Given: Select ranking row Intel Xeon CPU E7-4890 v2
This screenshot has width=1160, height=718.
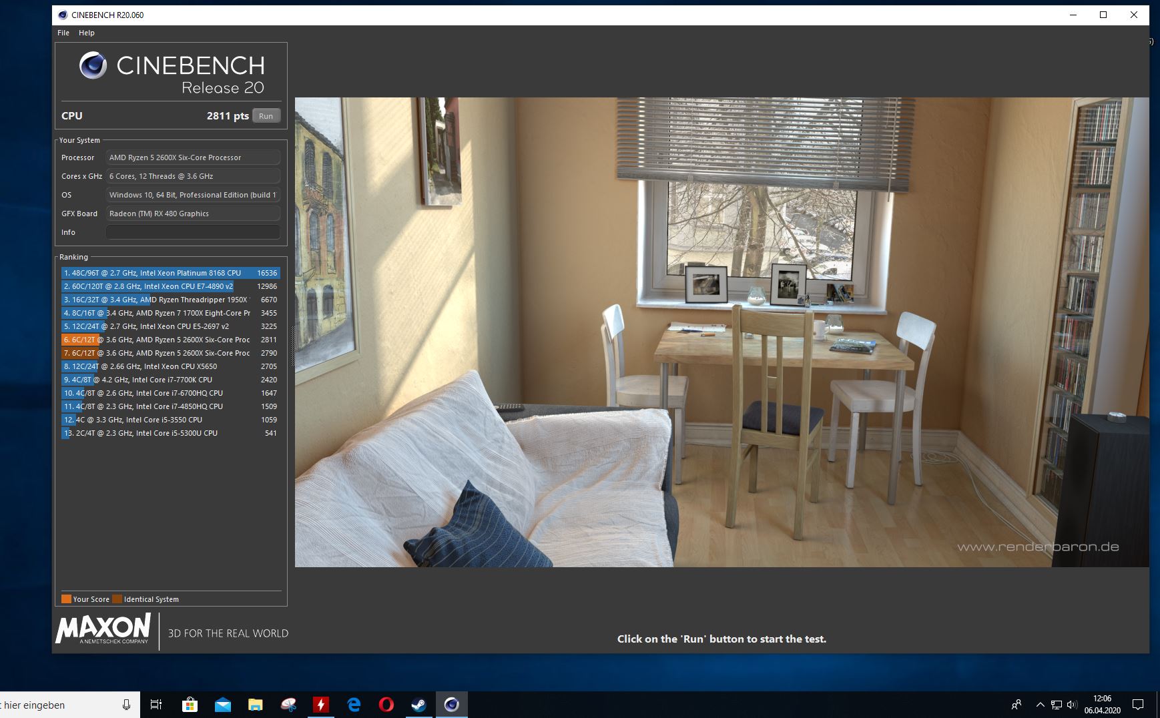Looking at the screenshot, I should point(171,286).
